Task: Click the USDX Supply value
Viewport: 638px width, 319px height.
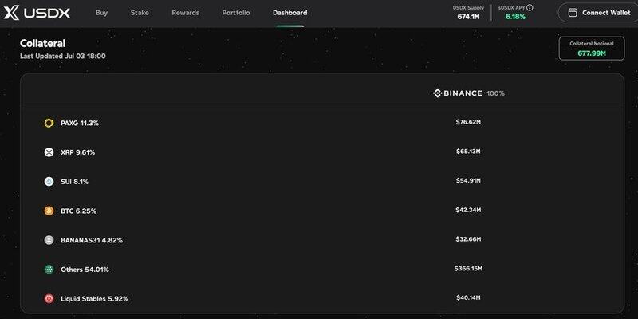Action: [468, 16]
